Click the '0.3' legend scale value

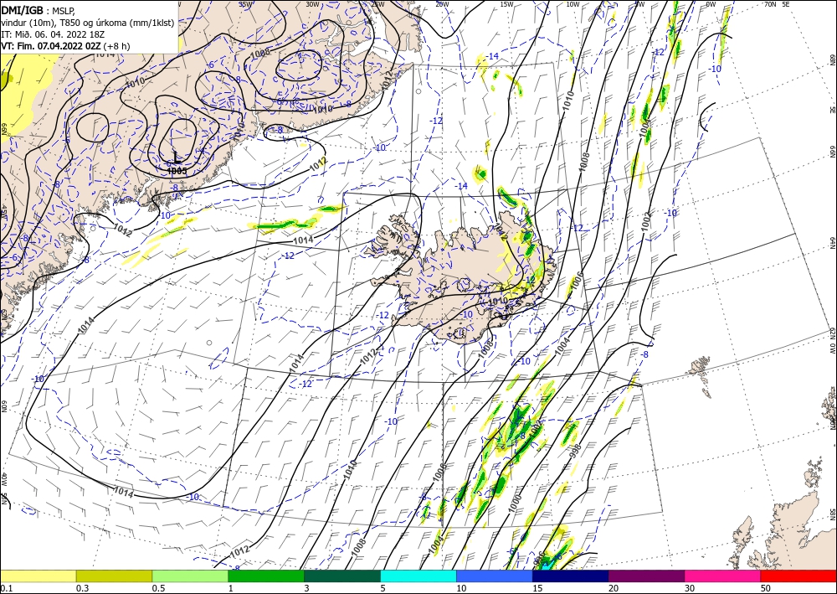[82, 588]
